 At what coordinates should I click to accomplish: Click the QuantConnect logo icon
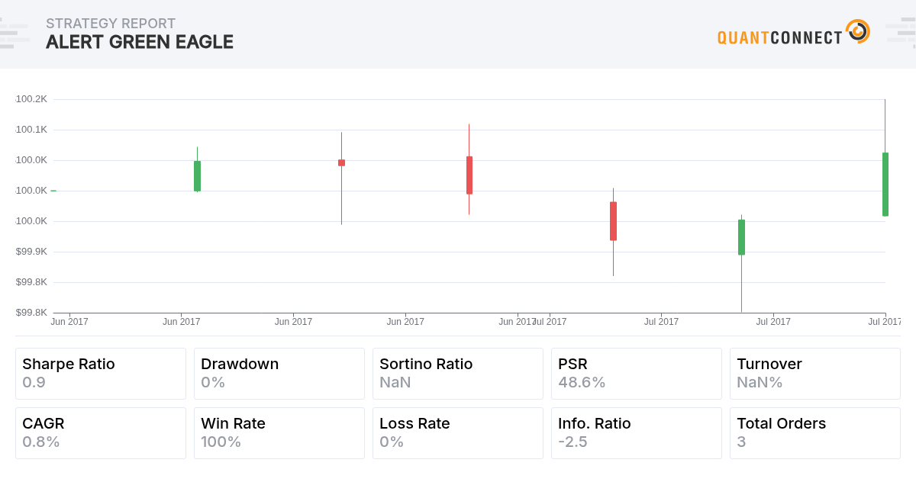point(858,31)
